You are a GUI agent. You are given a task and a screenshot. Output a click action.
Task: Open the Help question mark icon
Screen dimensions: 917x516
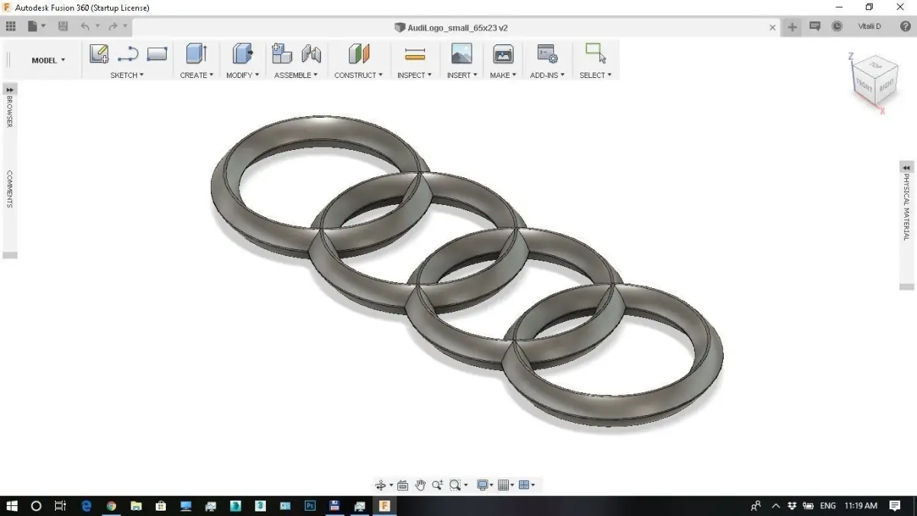[906, 26]
